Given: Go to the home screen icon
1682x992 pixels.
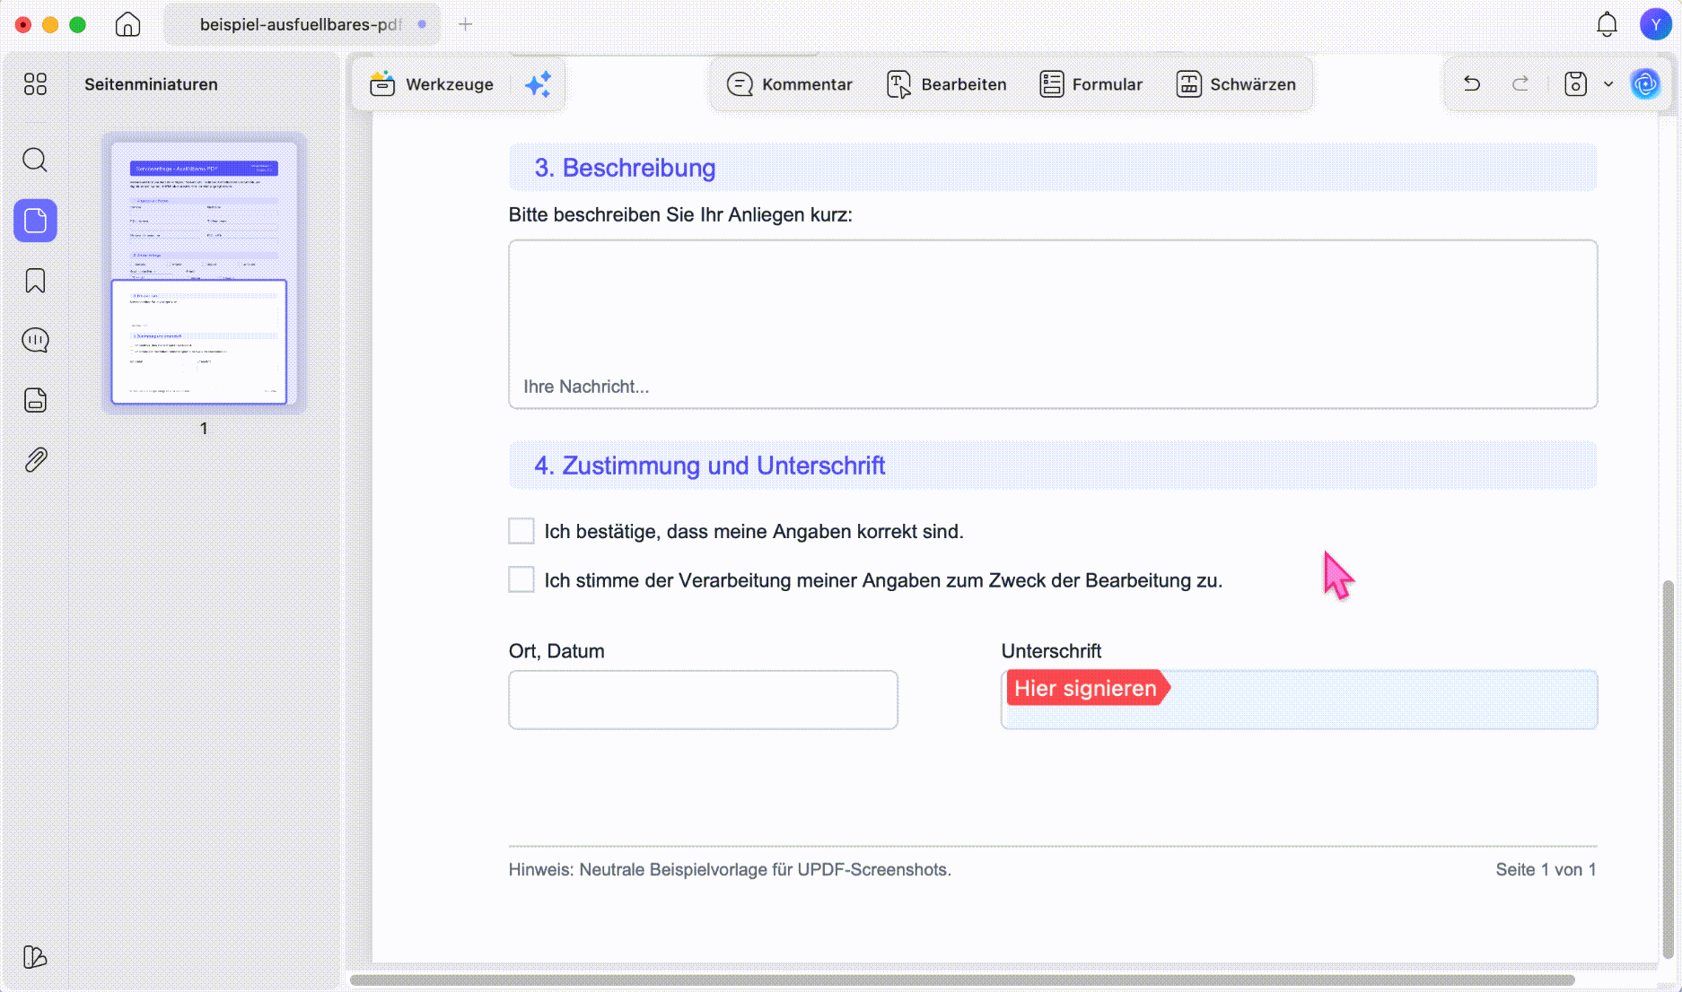Looking at the screenshot, I should coord(128,24).
